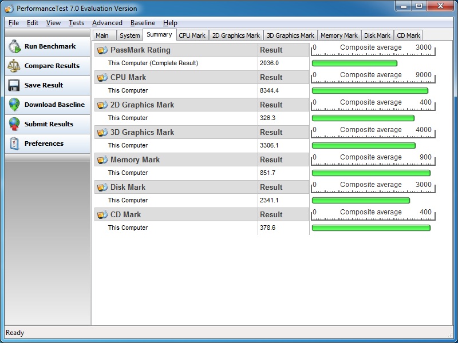Click the Run Benchmark stopwatch icon

tap(14, 47)
